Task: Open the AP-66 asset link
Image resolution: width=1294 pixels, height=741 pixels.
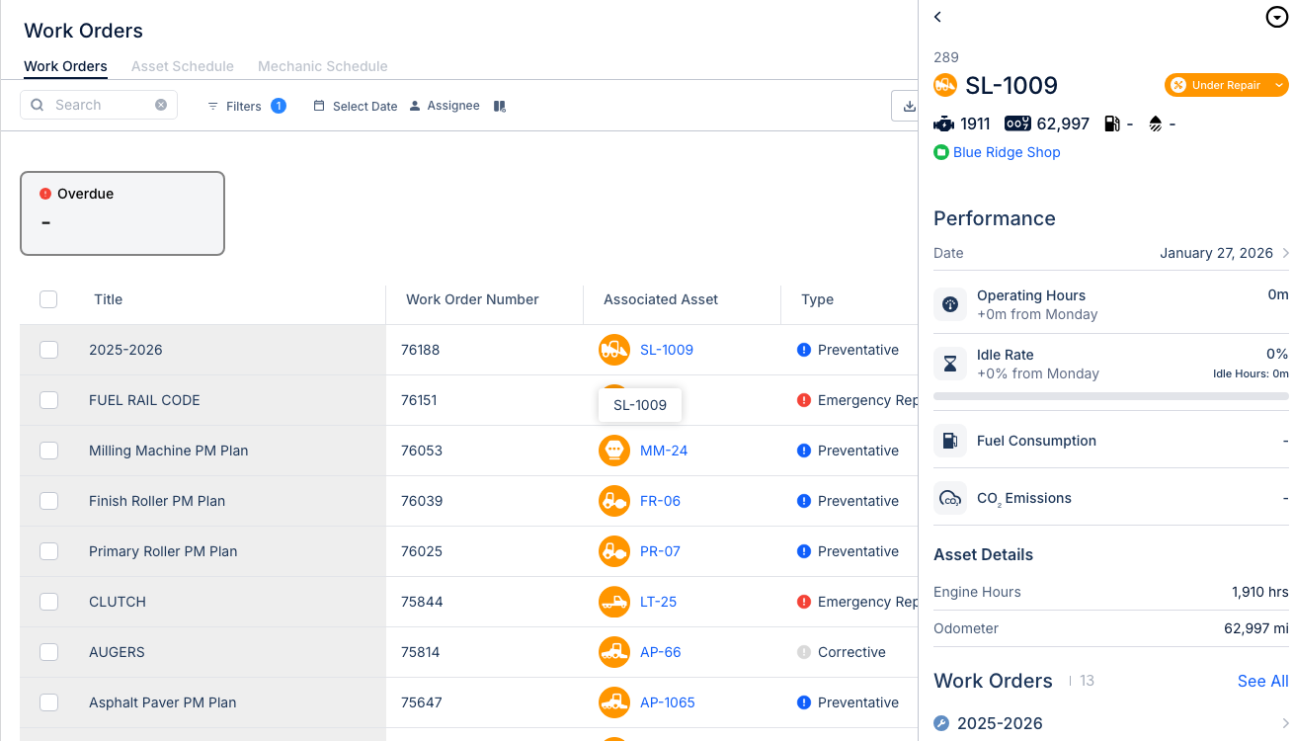Action: [x=661, y=652]
